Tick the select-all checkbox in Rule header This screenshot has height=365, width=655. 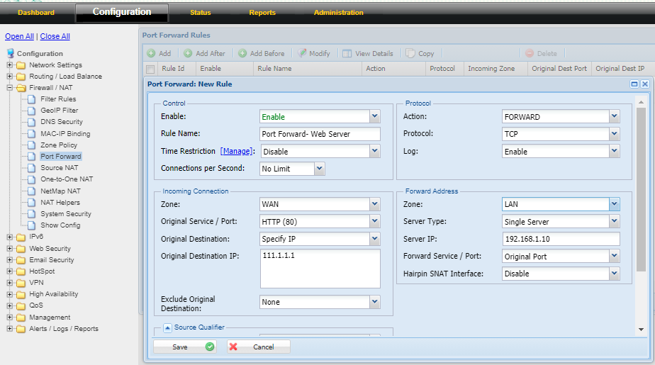pyautogui.click(x=150, y=69)
